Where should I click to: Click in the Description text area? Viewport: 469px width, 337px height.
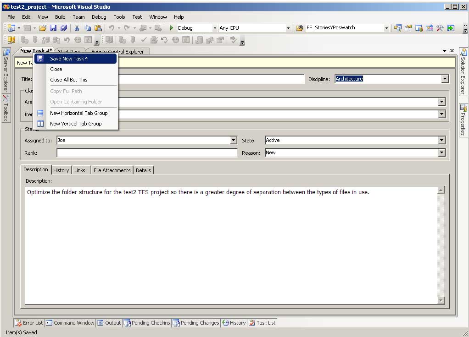(x=231, y=245)
